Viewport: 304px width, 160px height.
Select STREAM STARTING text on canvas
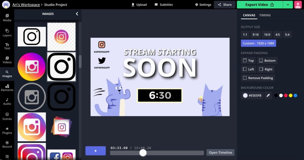tap(160, 52)
